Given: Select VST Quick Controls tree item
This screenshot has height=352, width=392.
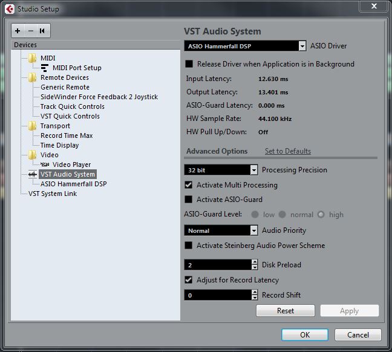Looking at the screenshot, I should 70,116.
